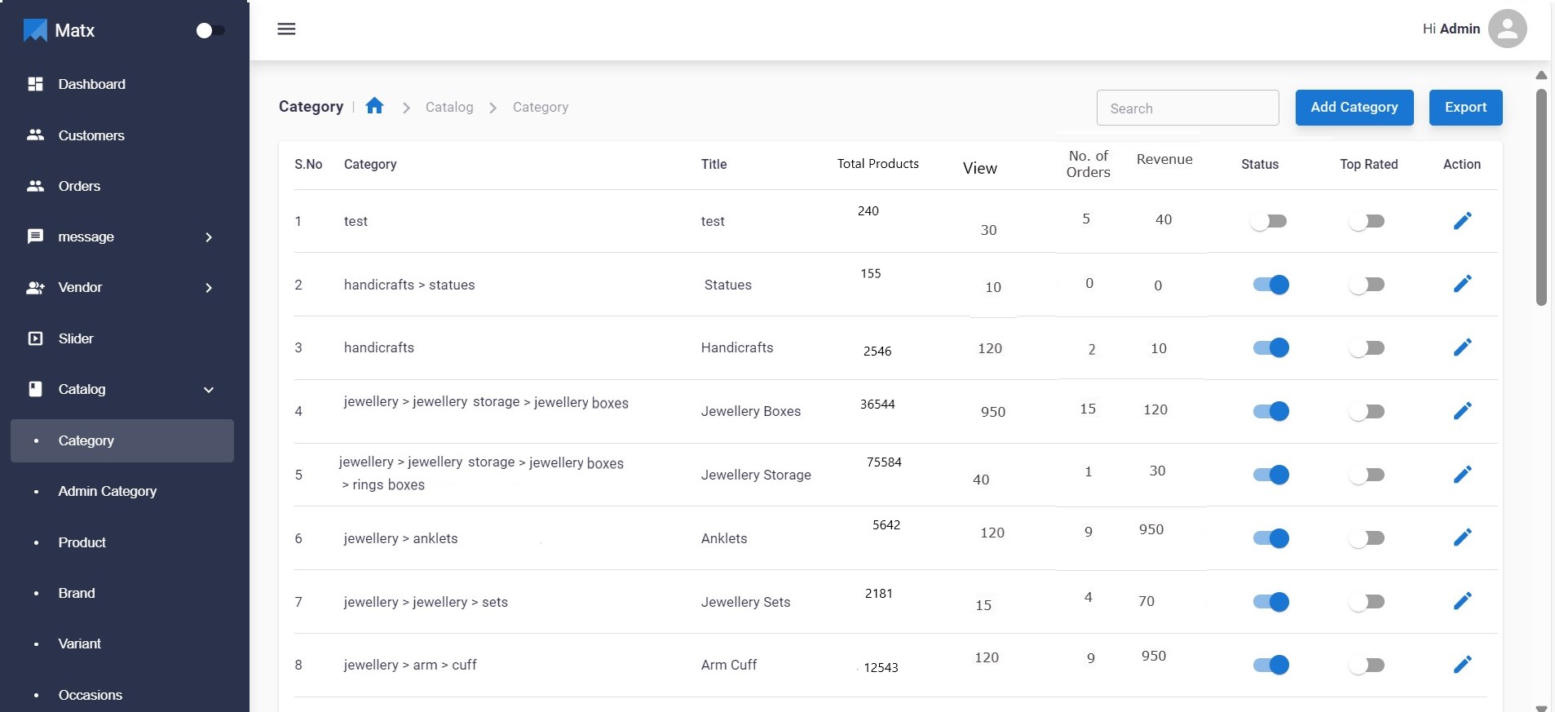
Task: Open Dashboard from the sidebar
Action: 91,84
